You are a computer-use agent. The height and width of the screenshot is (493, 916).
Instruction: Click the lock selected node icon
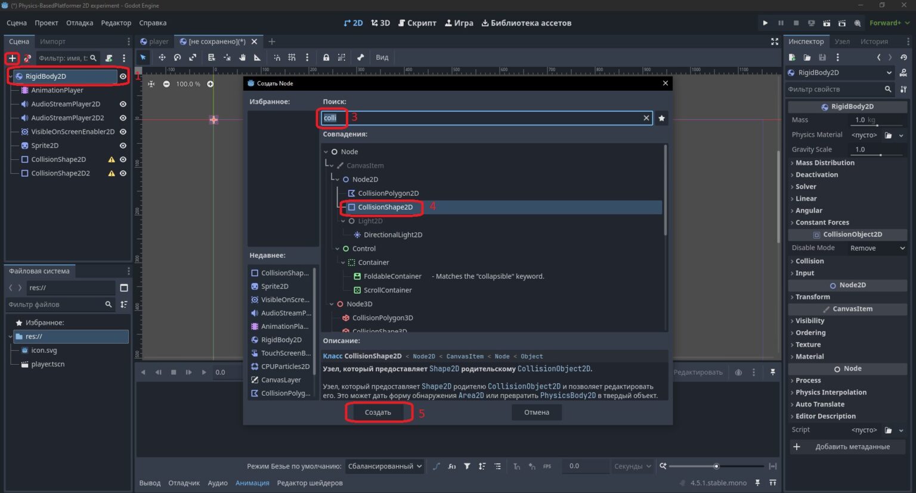click(326, 57)
